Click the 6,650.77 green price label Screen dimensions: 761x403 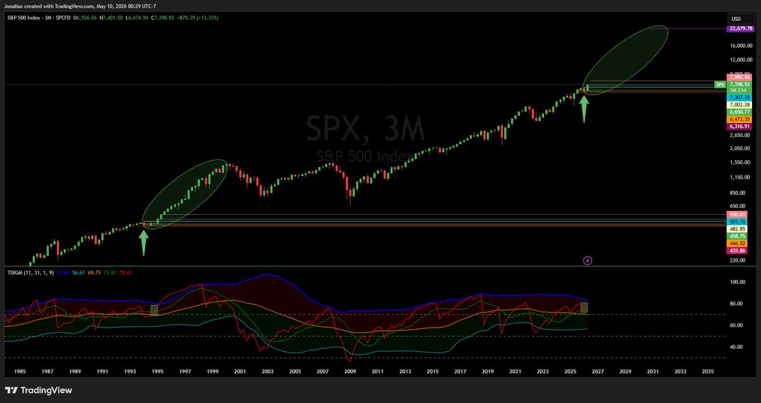click(741, 112)
